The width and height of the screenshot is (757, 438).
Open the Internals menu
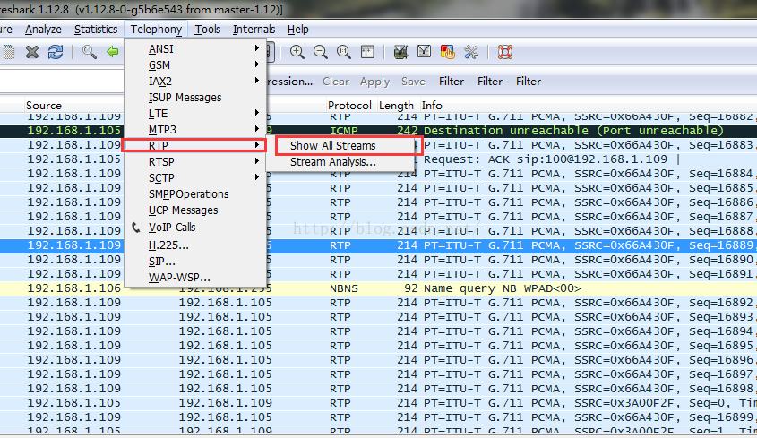pos(254,30)
